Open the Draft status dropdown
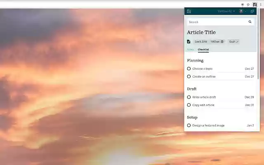The width and height of the screenshot is (264, 165). tap(234, 42)
